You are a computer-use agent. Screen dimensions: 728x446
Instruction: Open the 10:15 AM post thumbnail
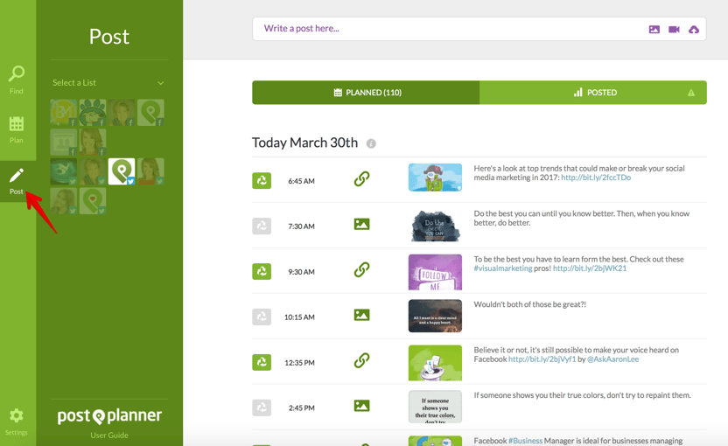(435, 316)
